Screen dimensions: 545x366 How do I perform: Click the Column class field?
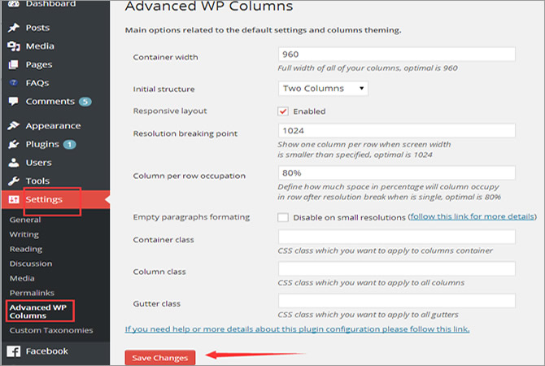pyautogui.click(x=397, y=268)
